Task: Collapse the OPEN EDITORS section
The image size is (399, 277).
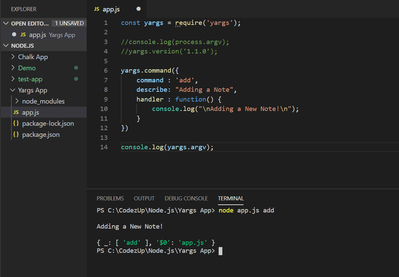Action: (x=6, y=23)
